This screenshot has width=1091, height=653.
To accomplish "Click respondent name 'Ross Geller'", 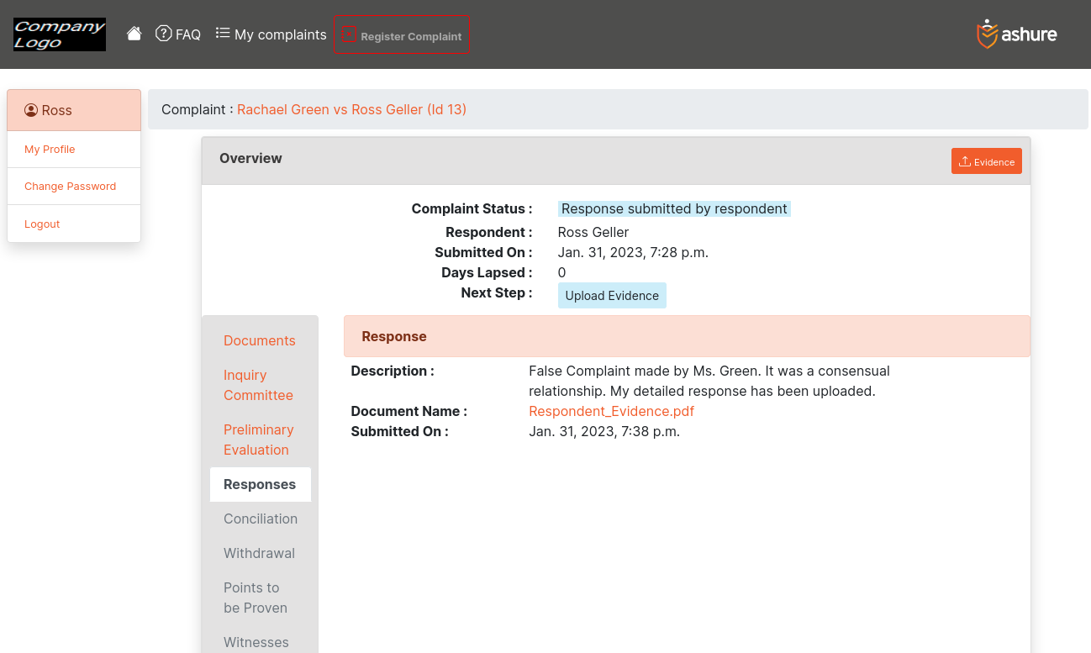I will pos(593,232).
